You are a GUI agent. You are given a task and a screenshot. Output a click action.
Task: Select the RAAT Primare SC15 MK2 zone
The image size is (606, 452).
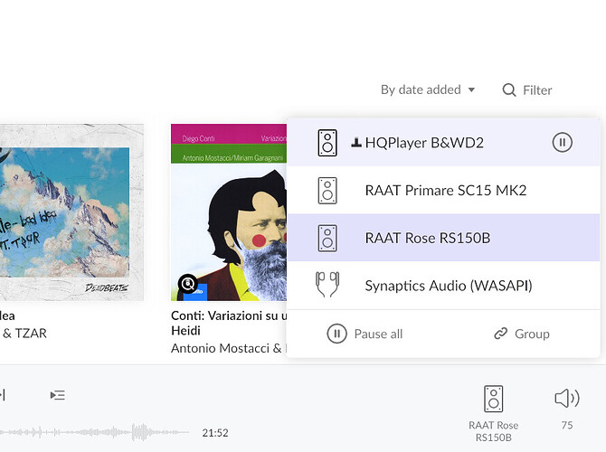pyautogui.click(x=444, y=190)
